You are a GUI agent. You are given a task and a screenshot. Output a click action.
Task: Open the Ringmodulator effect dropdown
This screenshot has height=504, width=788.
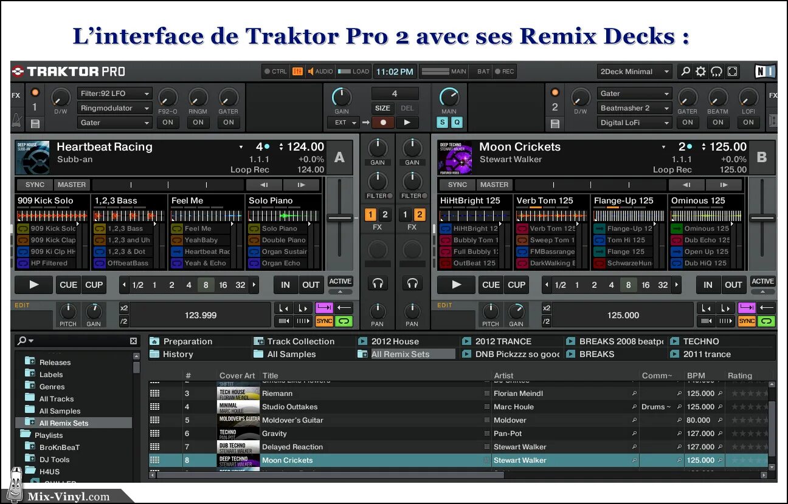click(114, 108)
